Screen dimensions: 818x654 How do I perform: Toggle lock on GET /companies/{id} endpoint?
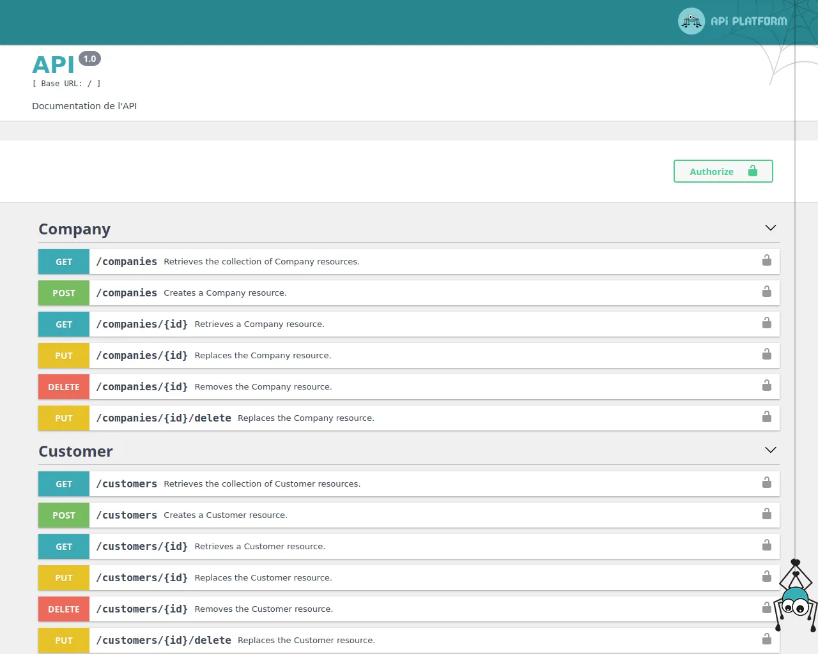coord(766,323)
